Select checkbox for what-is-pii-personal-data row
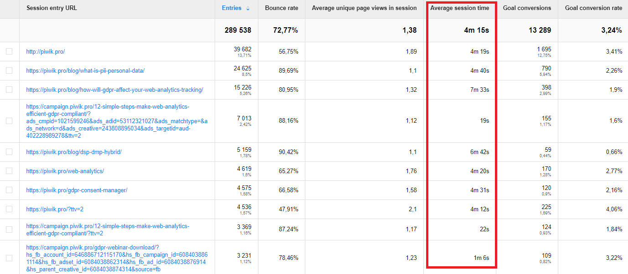This screenshot has height=274, width=628. coord(9,71)
